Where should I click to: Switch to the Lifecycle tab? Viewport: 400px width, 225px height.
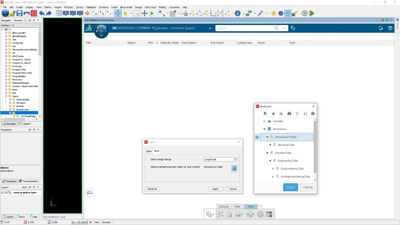(x=223, y=206)
